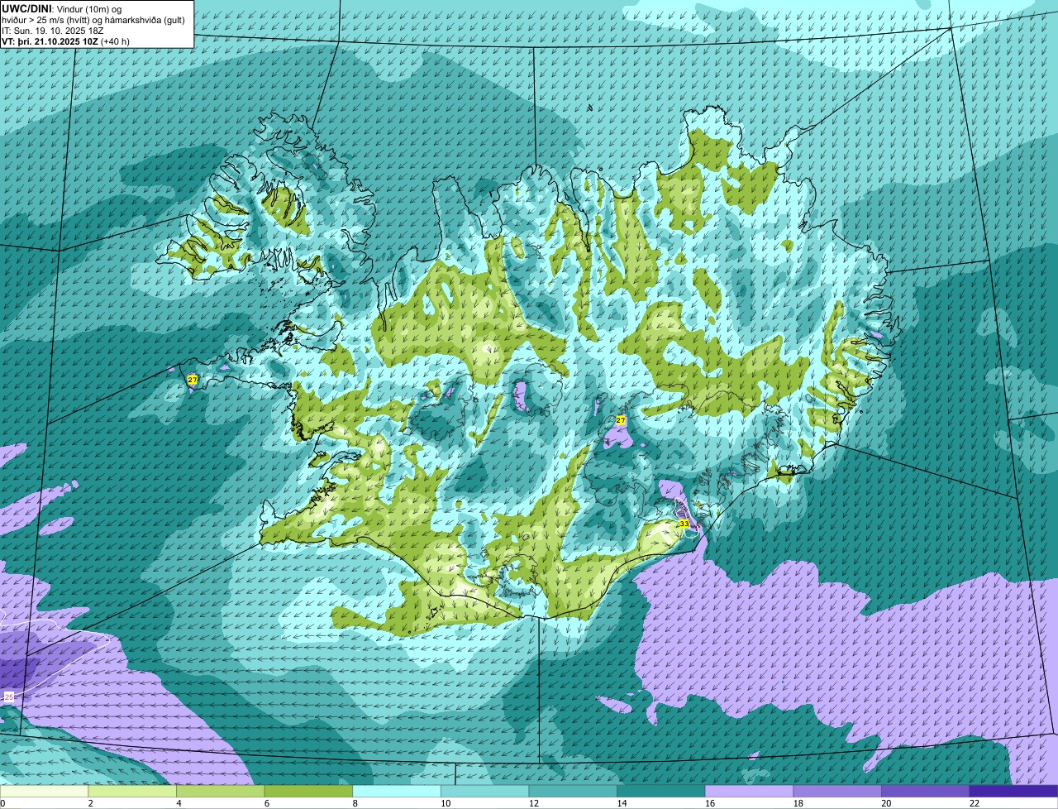
Task: Select the 14–16 m/s dark teal swatch
Action: coord(661,791)
